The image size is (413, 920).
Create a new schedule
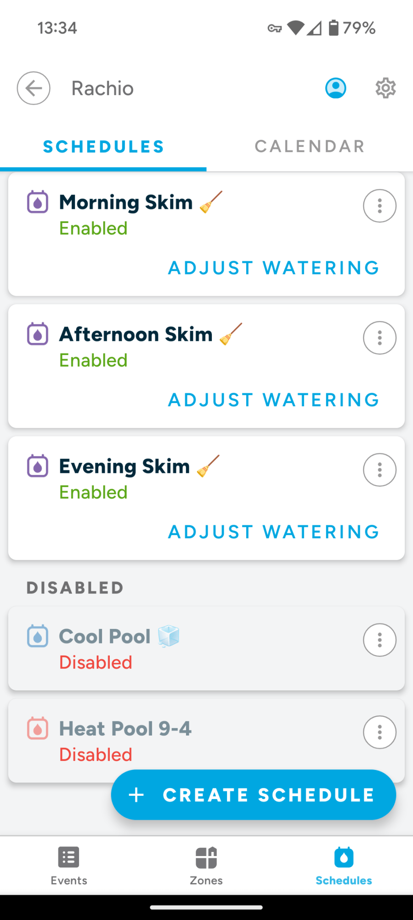tap(253, 794)
